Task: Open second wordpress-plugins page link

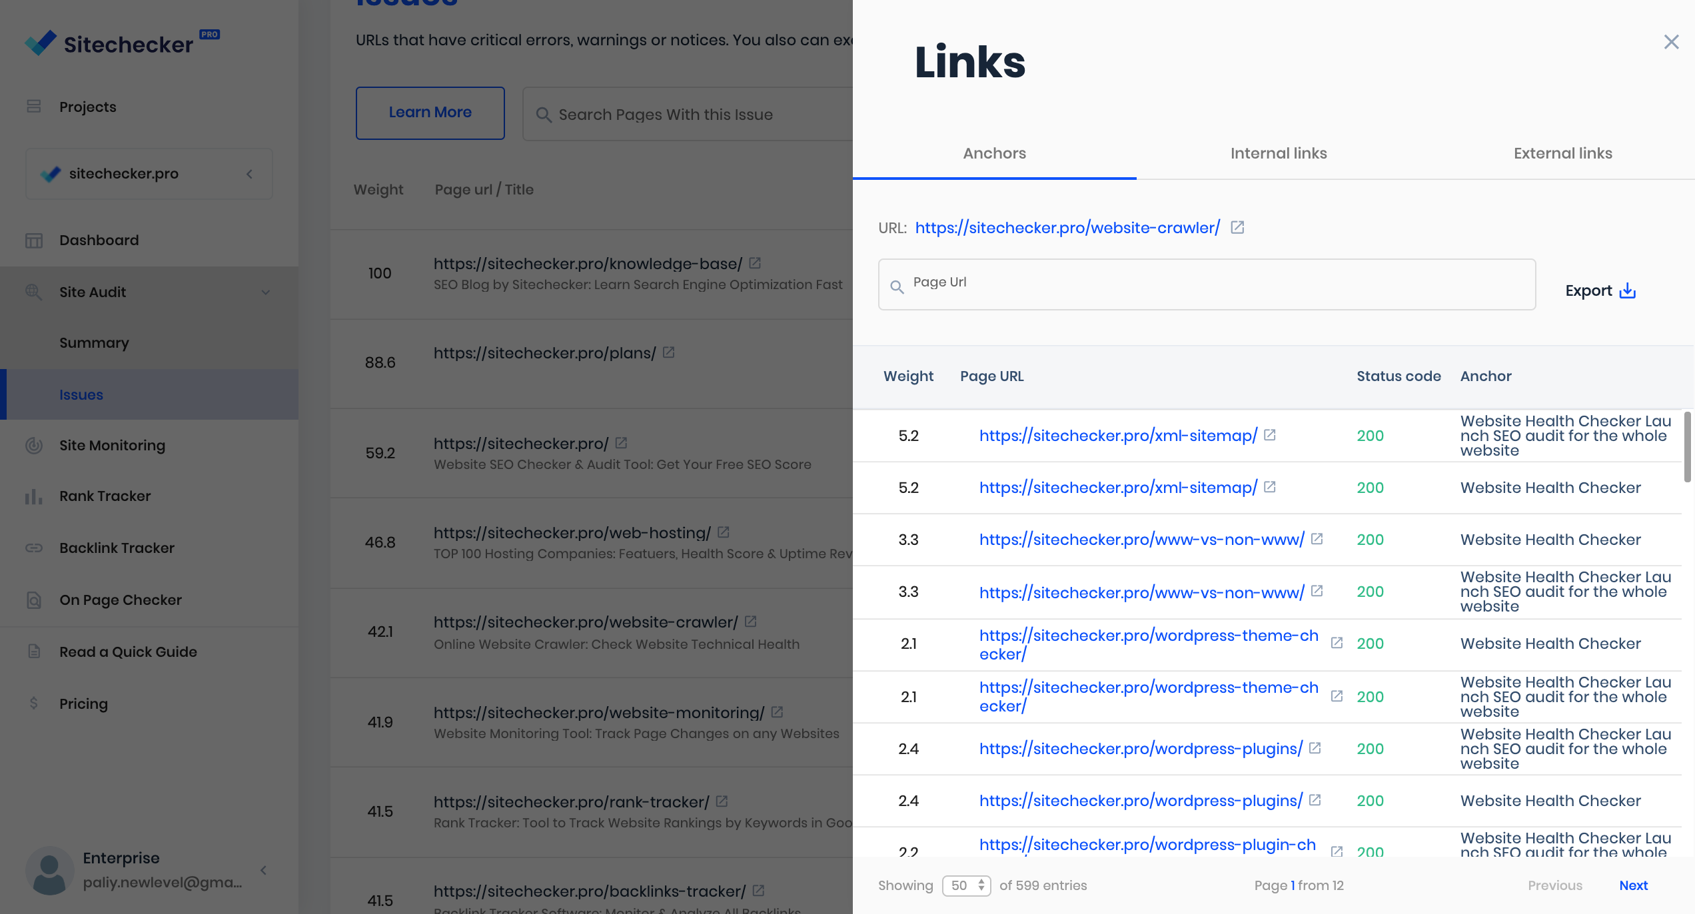Action: [1141, 801]
